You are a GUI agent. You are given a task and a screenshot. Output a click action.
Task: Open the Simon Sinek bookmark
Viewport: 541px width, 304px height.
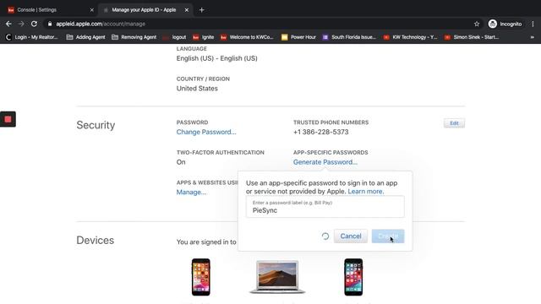472,37
